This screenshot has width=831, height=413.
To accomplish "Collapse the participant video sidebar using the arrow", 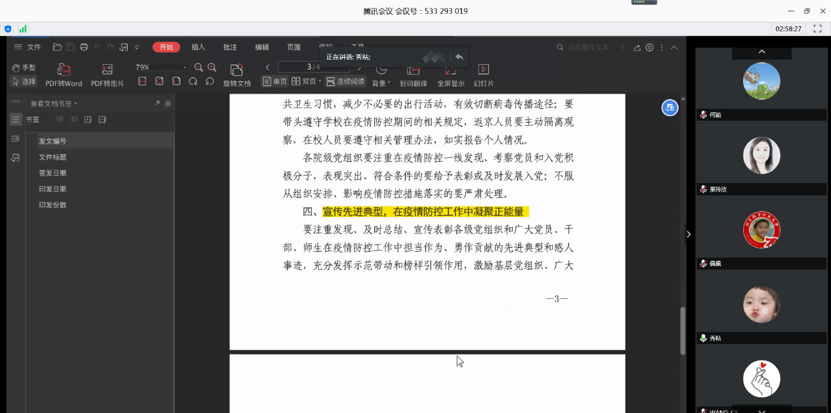I will (688, 234).
